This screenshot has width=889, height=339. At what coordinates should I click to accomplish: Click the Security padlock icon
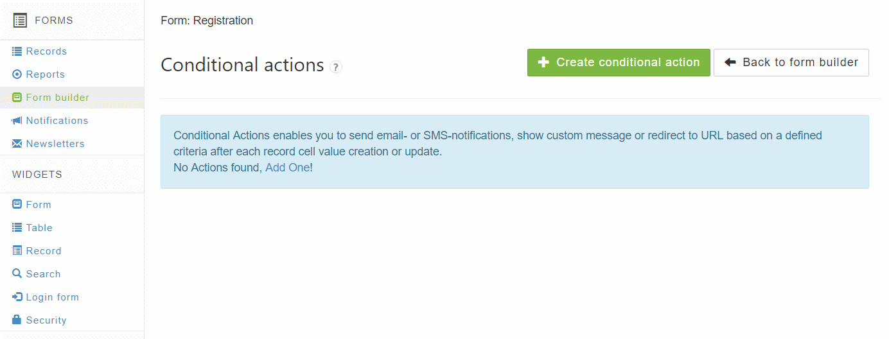tap(17, 320)
